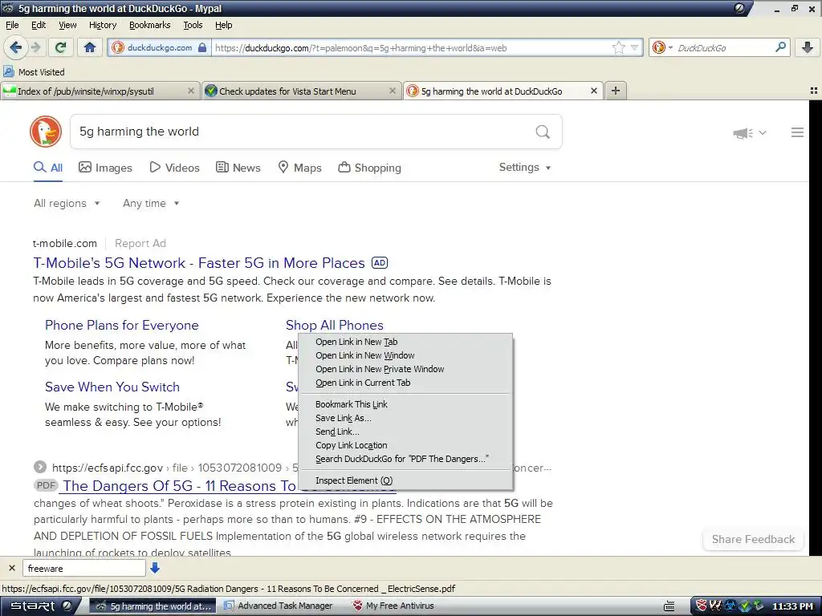The width and height of the screenshot is (822, 616).
Task: Open the DuckDuckGo hamburger menu
Action: (797, 132)
